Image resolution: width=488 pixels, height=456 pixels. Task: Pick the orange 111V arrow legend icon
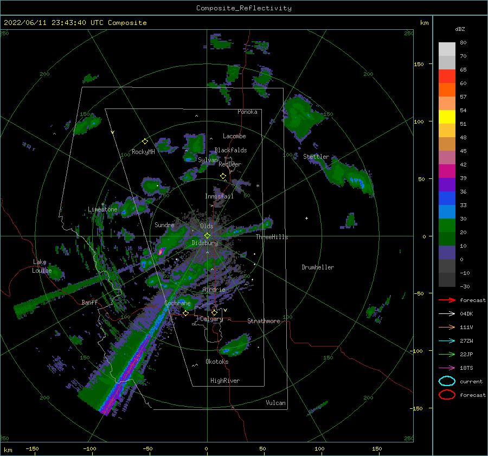click(447, 327)
